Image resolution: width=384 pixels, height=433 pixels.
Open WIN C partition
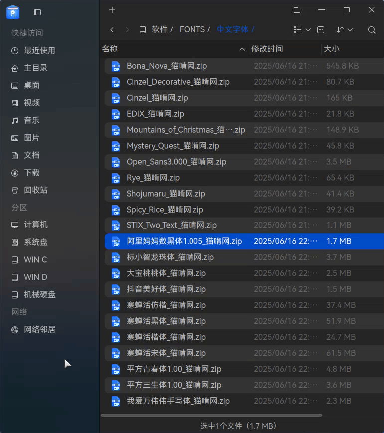[x=35, y=260]
